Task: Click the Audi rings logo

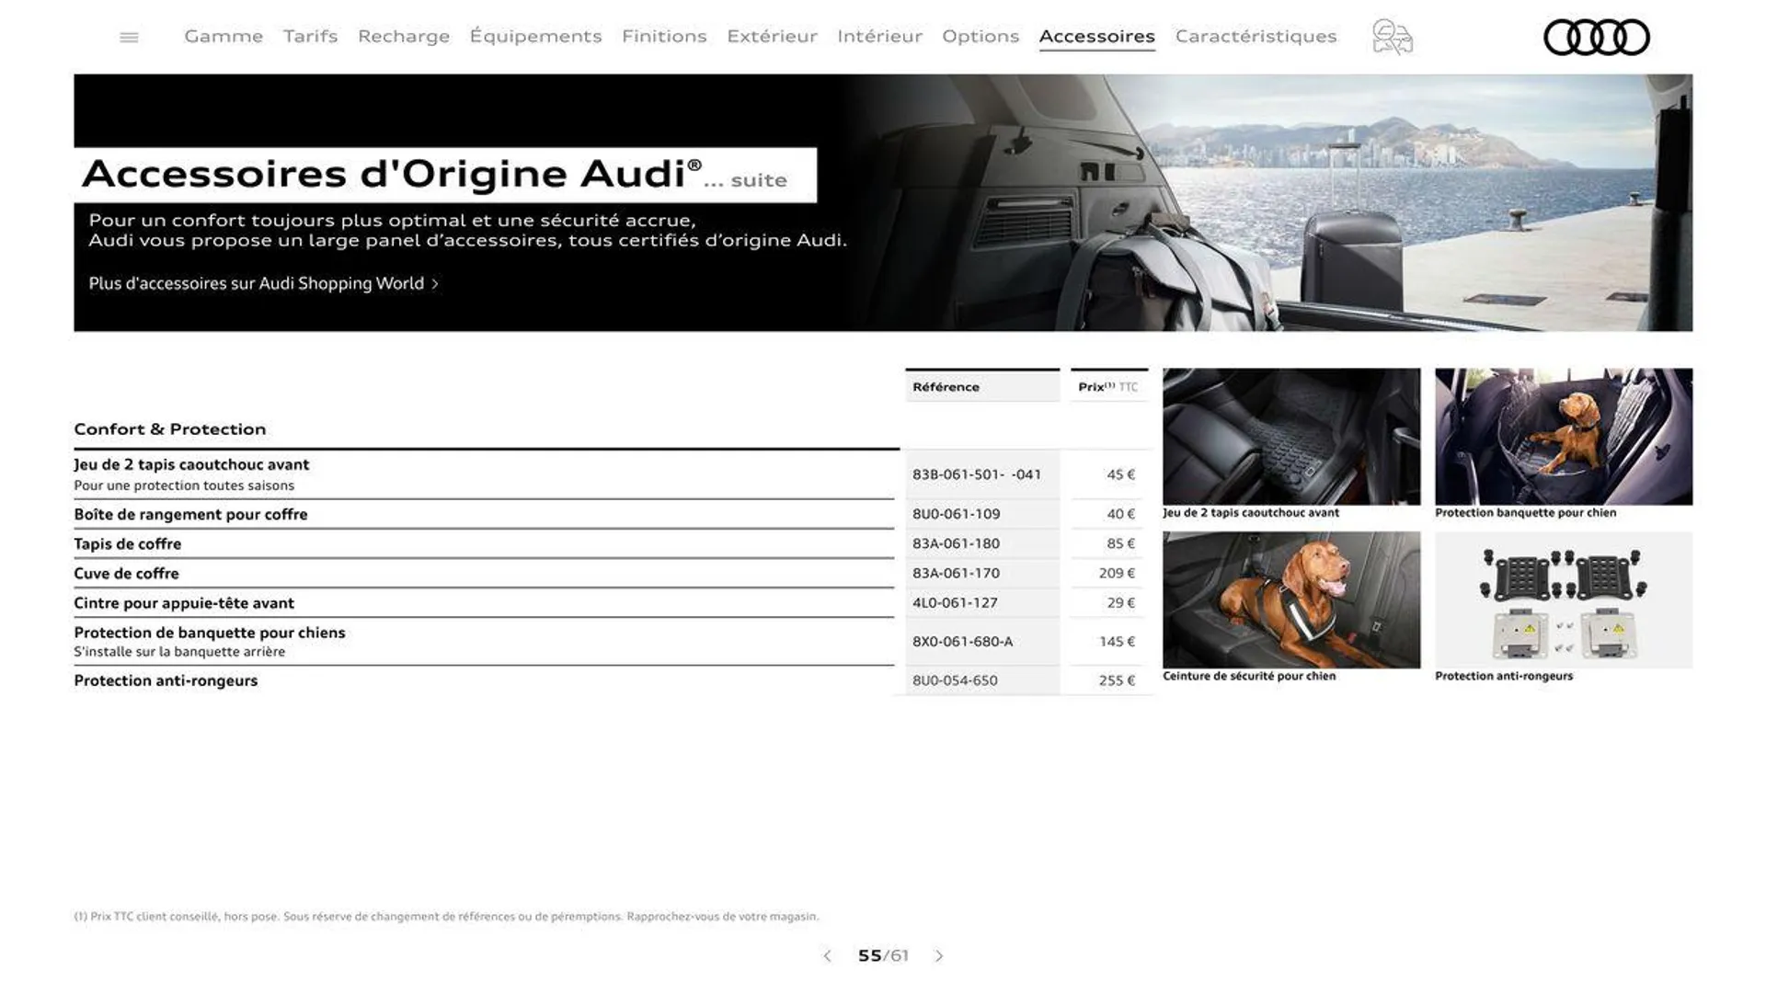Action: tap(1596, 38)
